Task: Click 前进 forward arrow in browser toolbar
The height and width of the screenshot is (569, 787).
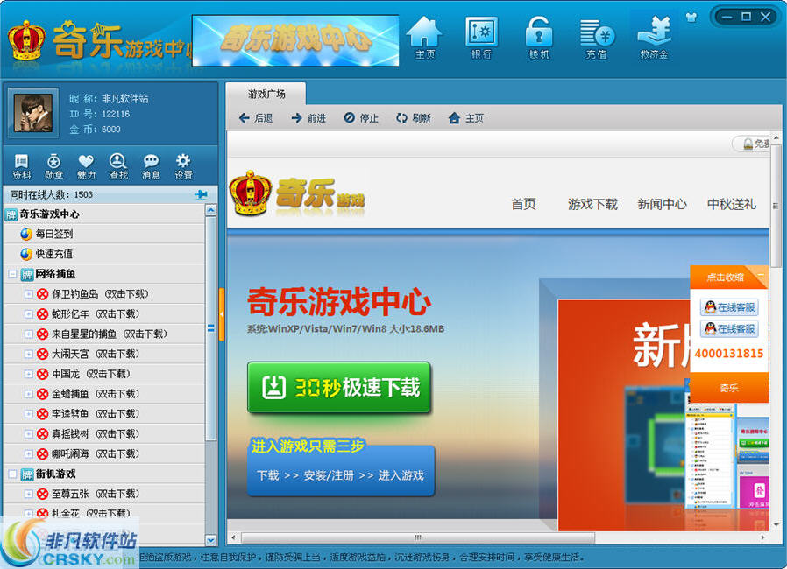Action: pos(308,118)
